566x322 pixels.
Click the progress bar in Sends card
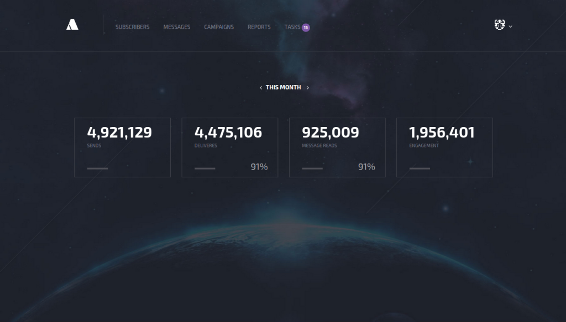coord(97,168)
